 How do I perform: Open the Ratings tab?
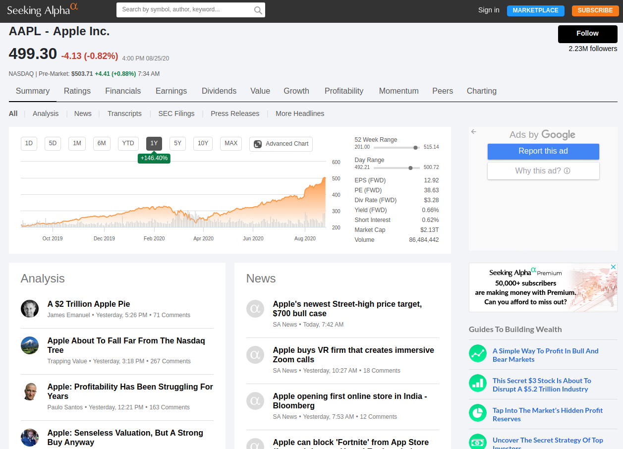click(x=77, y=91)
